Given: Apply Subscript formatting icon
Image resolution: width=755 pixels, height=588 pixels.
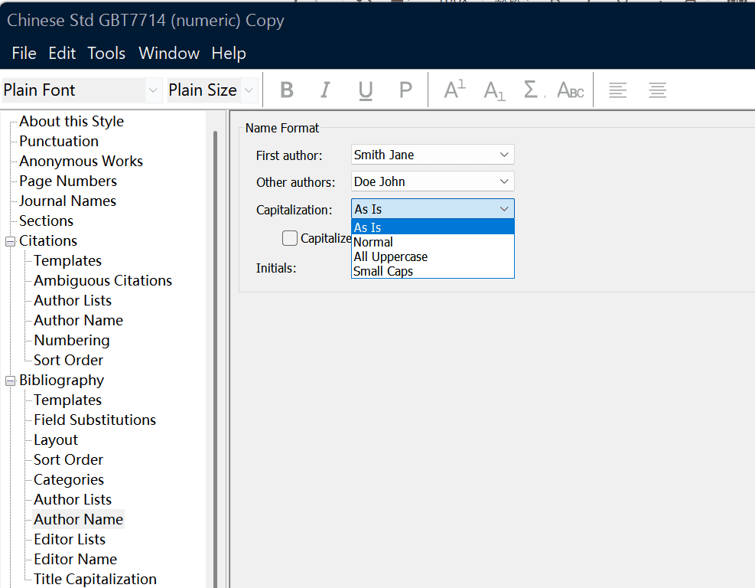Looking at the screenshot, I should tap(494, 90).
